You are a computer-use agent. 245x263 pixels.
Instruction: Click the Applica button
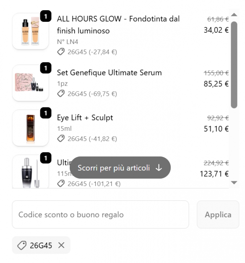[x=218, y=215]
